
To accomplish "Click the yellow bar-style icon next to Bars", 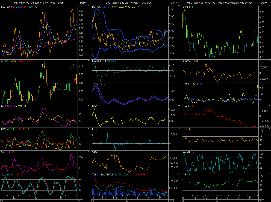I will tap(190, 7).
